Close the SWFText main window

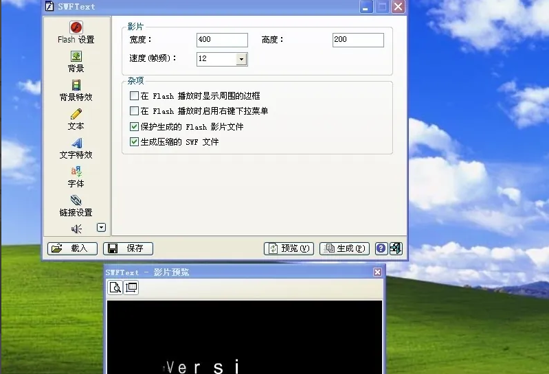[x=398, y=7]
